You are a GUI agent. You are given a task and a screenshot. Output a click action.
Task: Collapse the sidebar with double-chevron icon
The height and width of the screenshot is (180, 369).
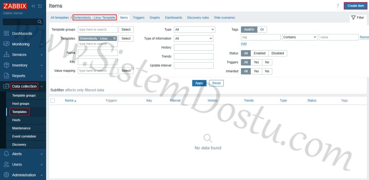click(x=33, y=6)
